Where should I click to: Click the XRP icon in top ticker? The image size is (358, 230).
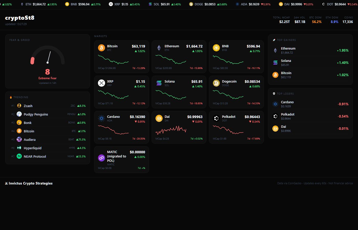[111, 4]
